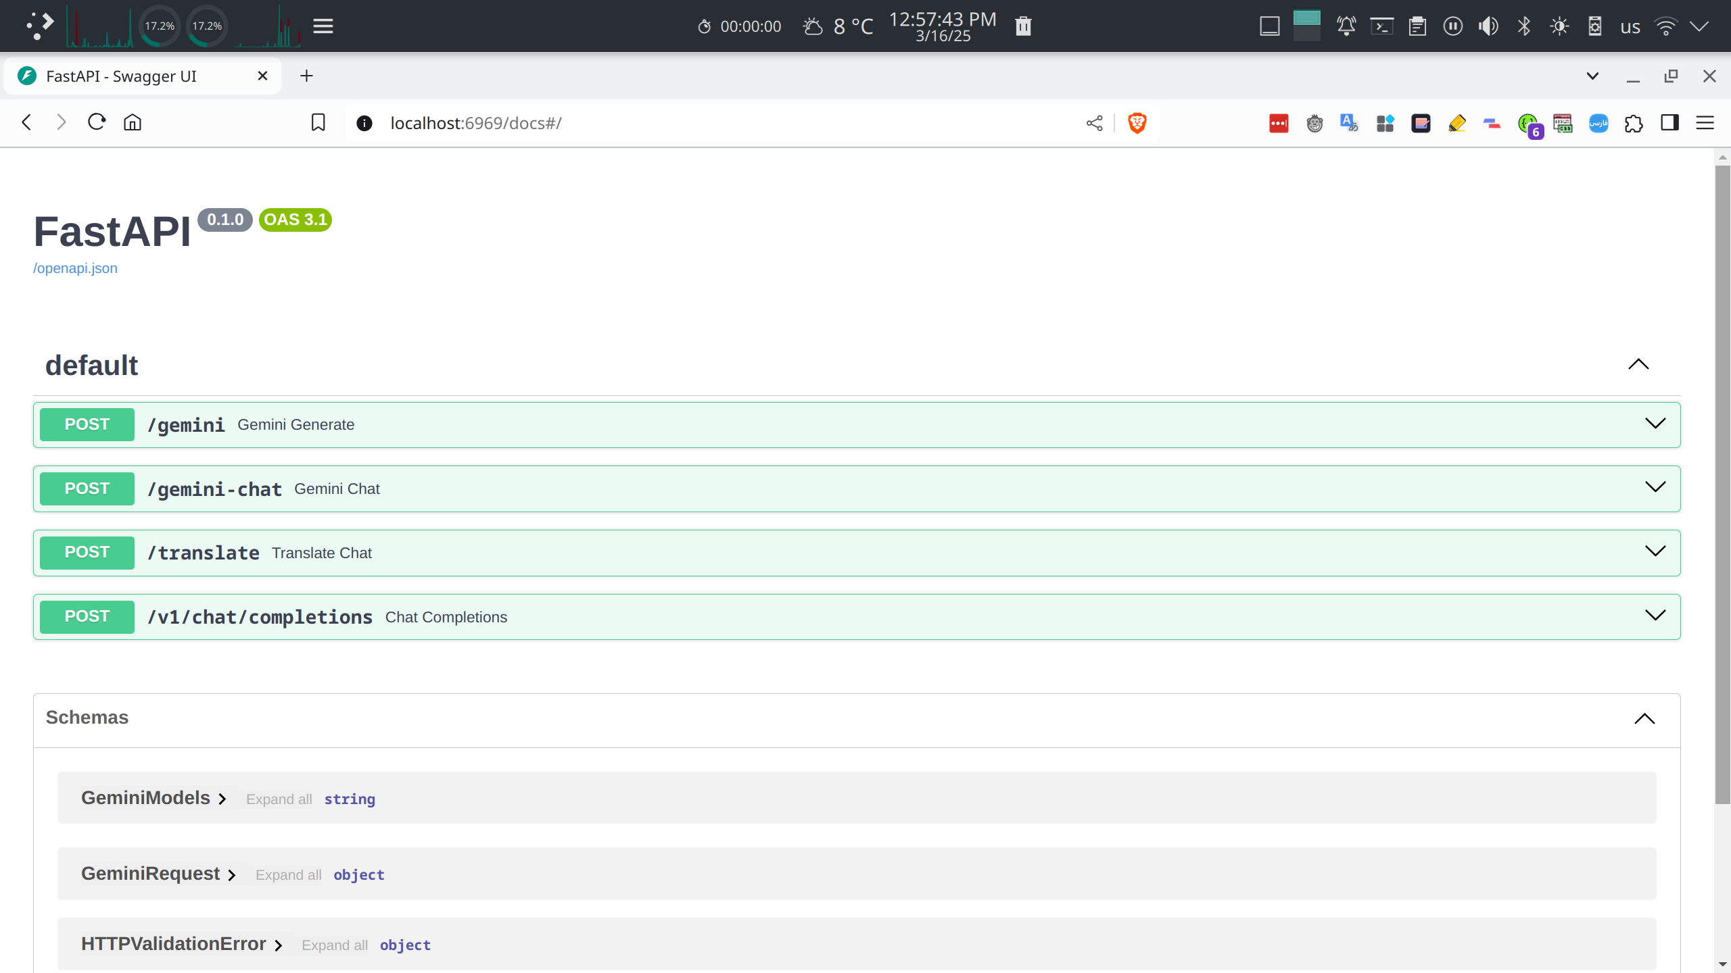Click the volume speaker icon in the taskbar
Viewport: 1731px width, 973px height.
point(1488,26)
